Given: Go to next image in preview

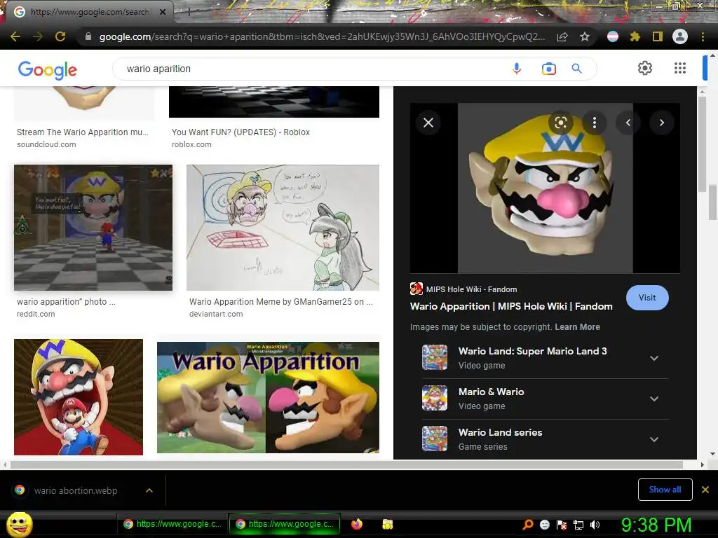Looking at the screenshot, I should (661, 123).
